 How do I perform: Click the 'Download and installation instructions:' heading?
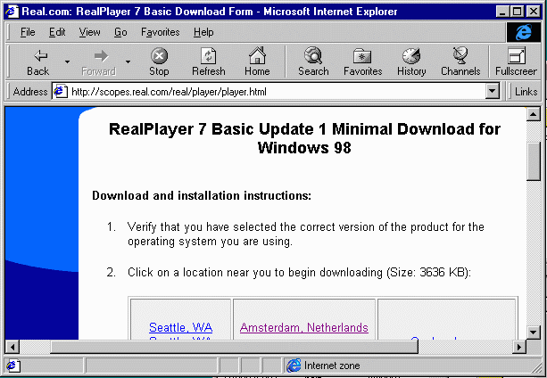point(202,195)
